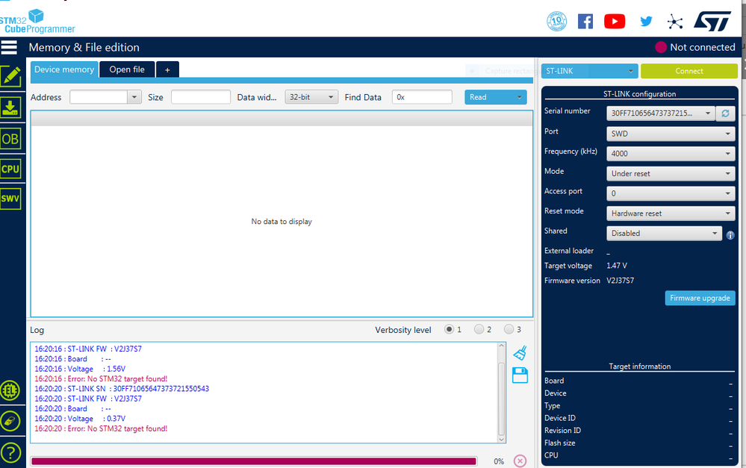Open ST Facebook page icon
The height and width of the screenshot is (468, 746).
point(585,22)
